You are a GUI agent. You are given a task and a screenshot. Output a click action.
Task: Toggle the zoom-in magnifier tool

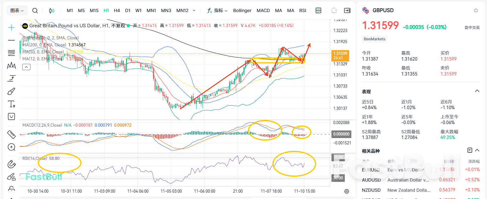click(11, 147)
